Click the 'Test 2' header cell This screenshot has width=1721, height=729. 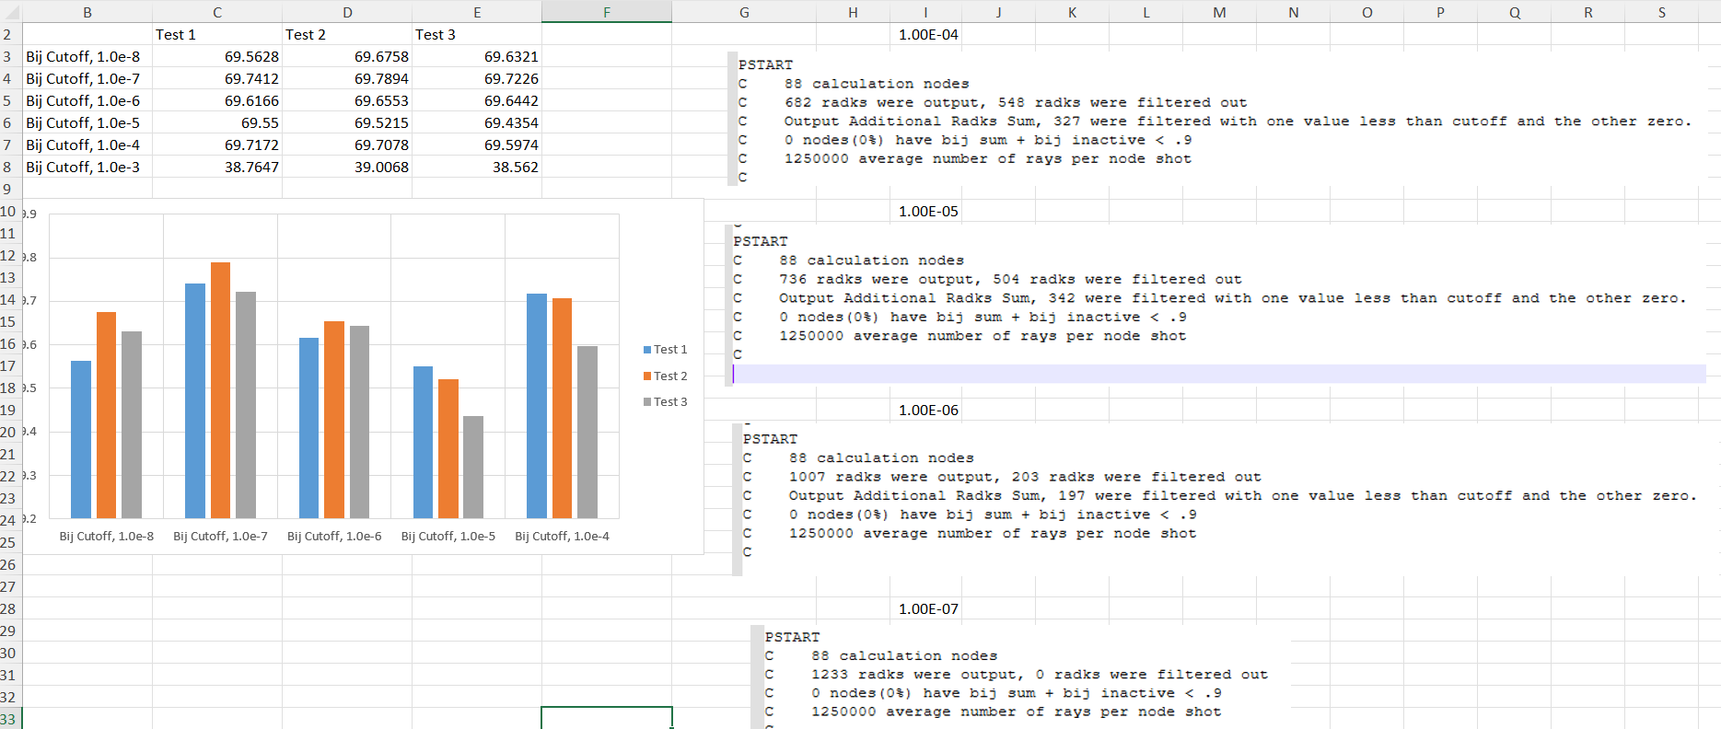[347, 34]
